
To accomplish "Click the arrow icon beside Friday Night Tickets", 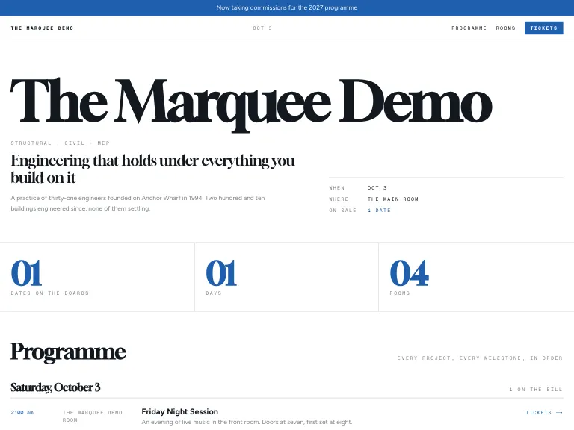I will (559, 412).
